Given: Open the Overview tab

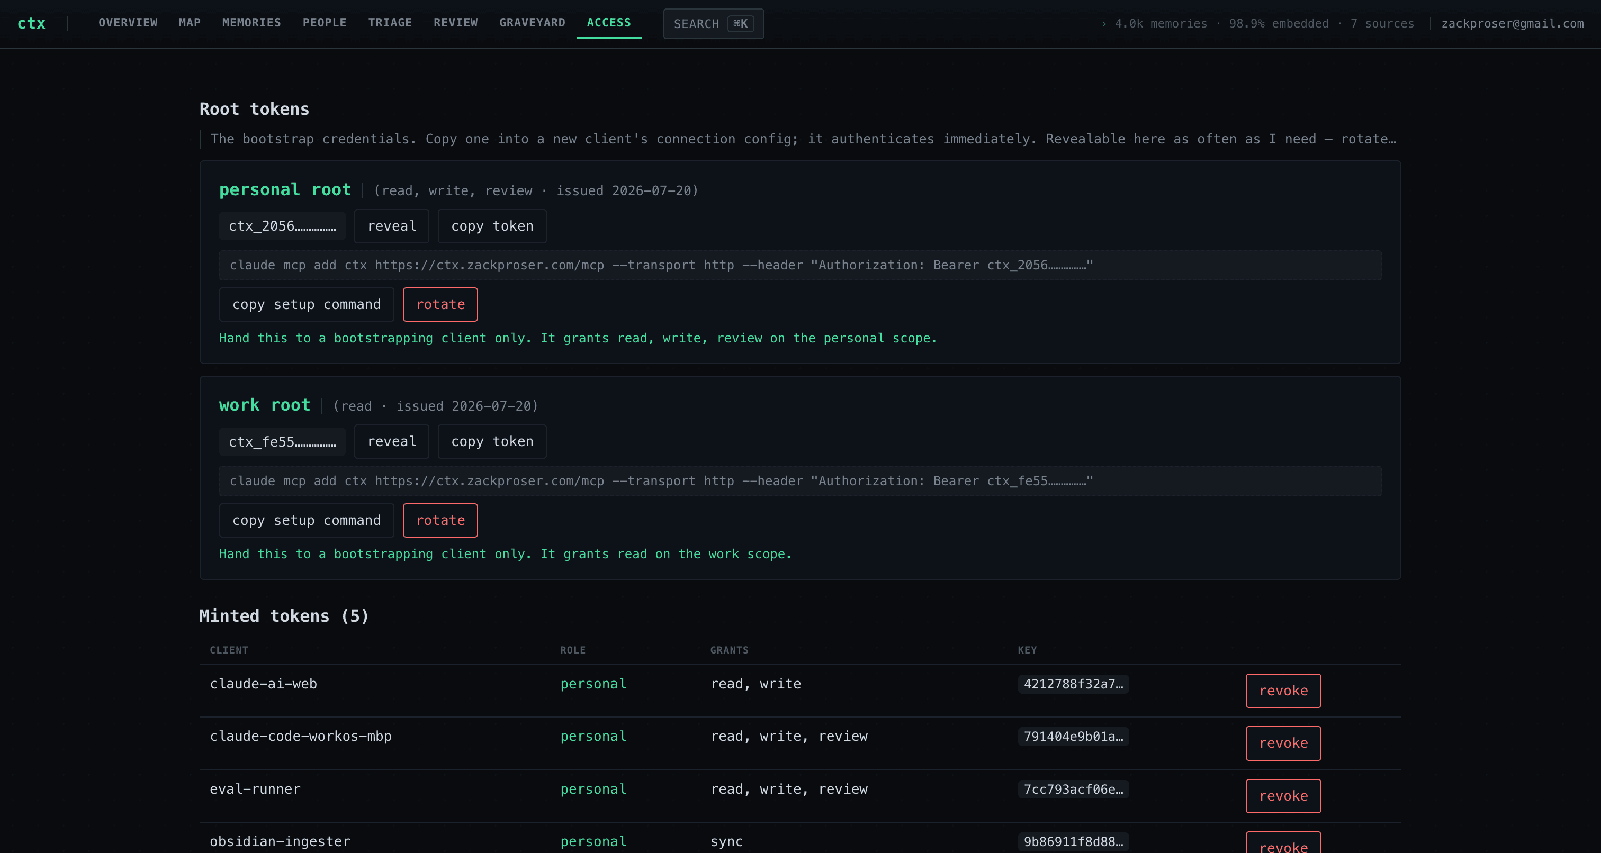Looking at the screenshot, I should pos(128,23).
